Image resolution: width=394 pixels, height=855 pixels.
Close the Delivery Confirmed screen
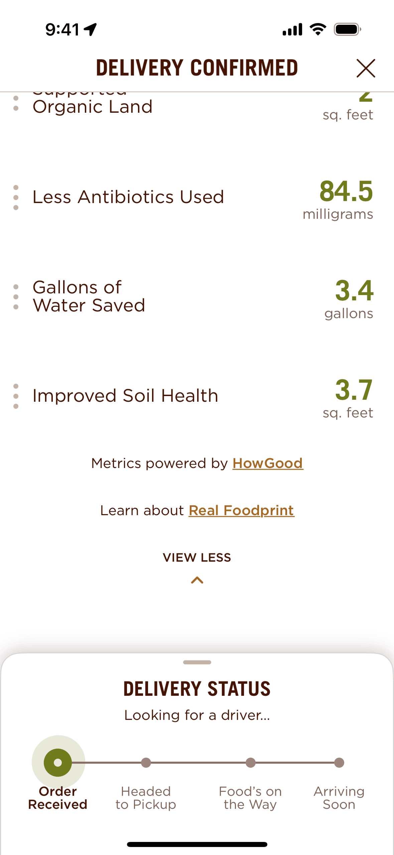[x=366, y=68]
